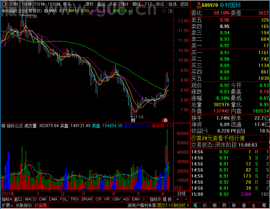270x209 pixels.
Task: Open the 模板 template tab
Action: (167, 199)
